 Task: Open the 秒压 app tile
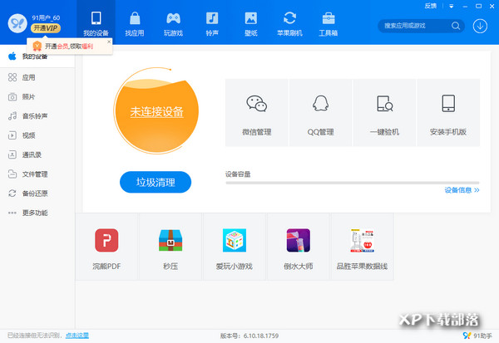click(x=170, y=247)
